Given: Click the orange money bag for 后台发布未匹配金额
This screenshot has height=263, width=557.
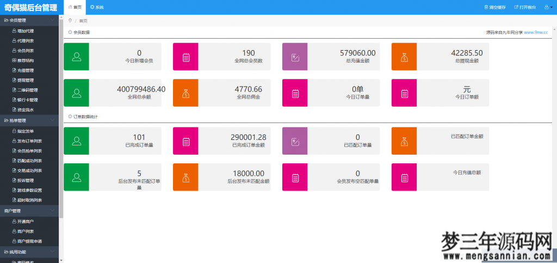Looking at the screenshot, I should coord(185,177).
